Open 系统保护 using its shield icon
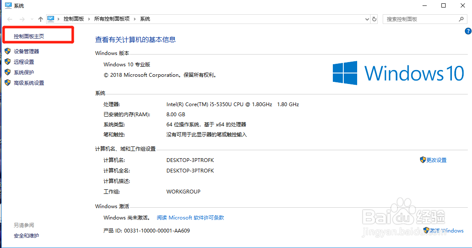This screenshot has width=472, height=248. [8, 72]
